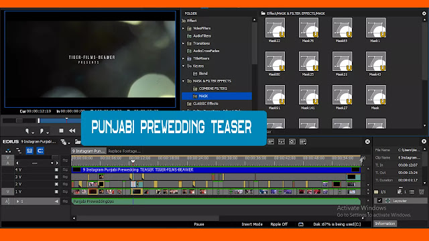Expand the TitleMixers folder
This screenshot has height=241, width=429.
tap(183, 58)
